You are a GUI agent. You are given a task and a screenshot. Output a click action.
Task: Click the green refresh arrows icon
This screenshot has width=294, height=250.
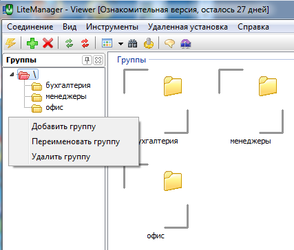point(70,43)
